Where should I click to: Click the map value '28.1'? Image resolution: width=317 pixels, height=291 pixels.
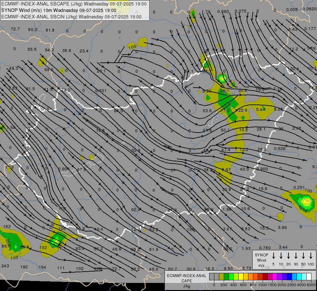pyautogui.click(x=261, y=129)
